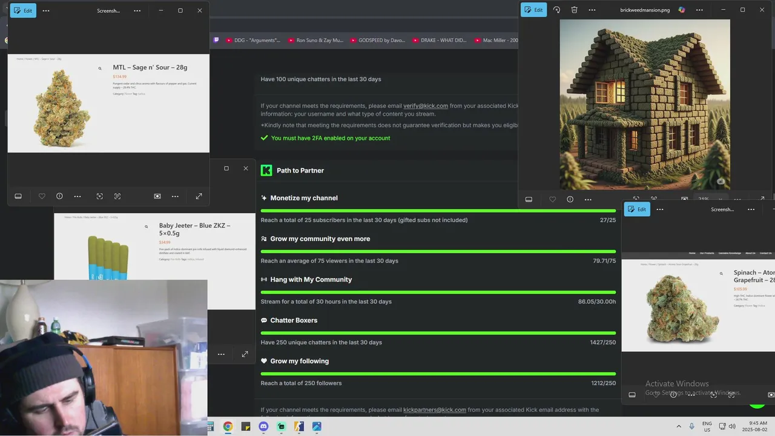Click Edit in the brickweedmansion.png window

534,10
